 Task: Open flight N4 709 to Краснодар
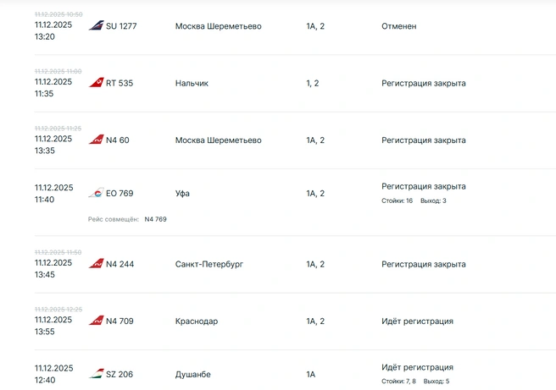120,321
